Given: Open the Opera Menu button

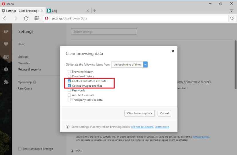Looking at the screenshot, I should coord(8,4).
